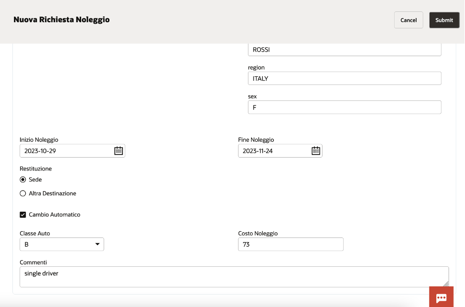Click the Fine Noleggio date field
Image resolution: width=465 pixels, height=307 pixels.
[274, 151]
